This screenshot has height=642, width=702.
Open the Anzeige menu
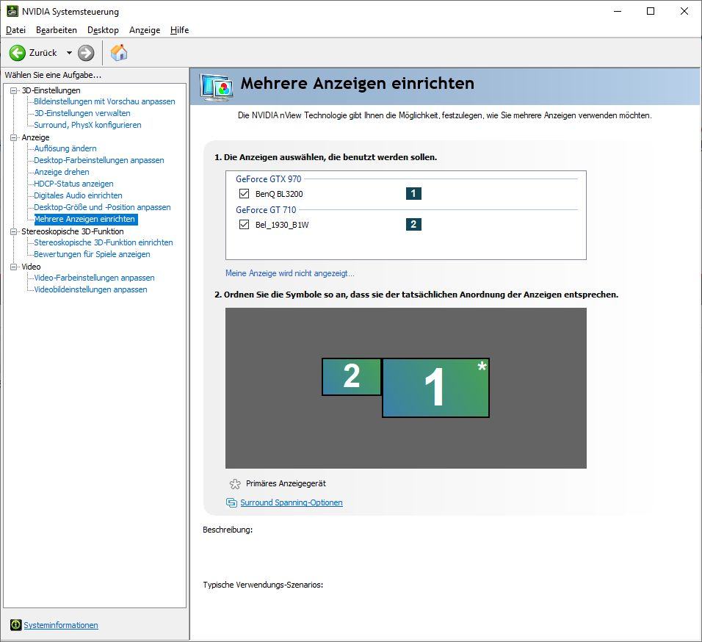pyautogui.click(x=145, y=30)
